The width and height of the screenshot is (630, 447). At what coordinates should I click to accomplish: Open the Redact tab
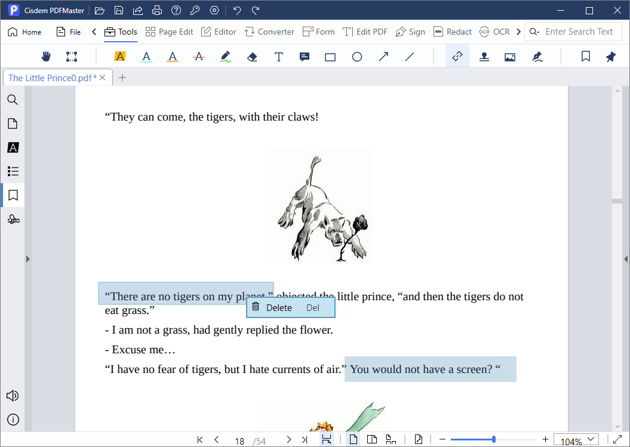tap(453, 32)
